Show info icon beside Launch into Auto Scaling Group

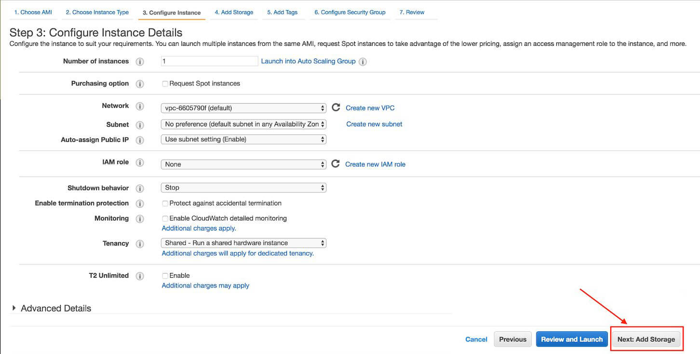point(363,62)
